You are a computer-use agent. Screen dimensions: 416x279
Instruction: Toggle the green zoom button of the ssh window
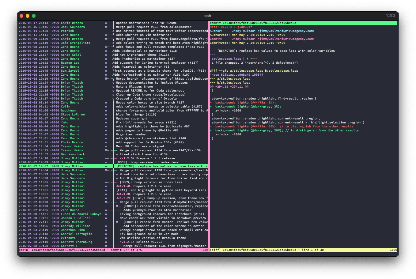[34, 16]
